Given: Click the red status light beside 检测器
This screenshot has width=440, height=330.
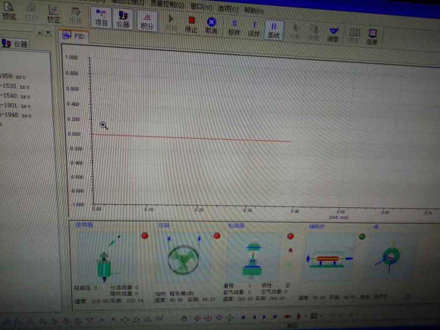Looking at the screenshot, I should [290, 236].
